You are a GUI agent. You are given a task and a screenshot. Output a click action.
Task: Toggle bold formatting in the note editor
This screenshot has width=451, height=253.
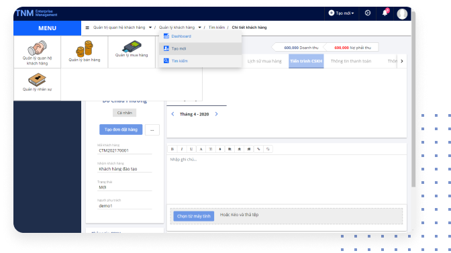[172, 149]
